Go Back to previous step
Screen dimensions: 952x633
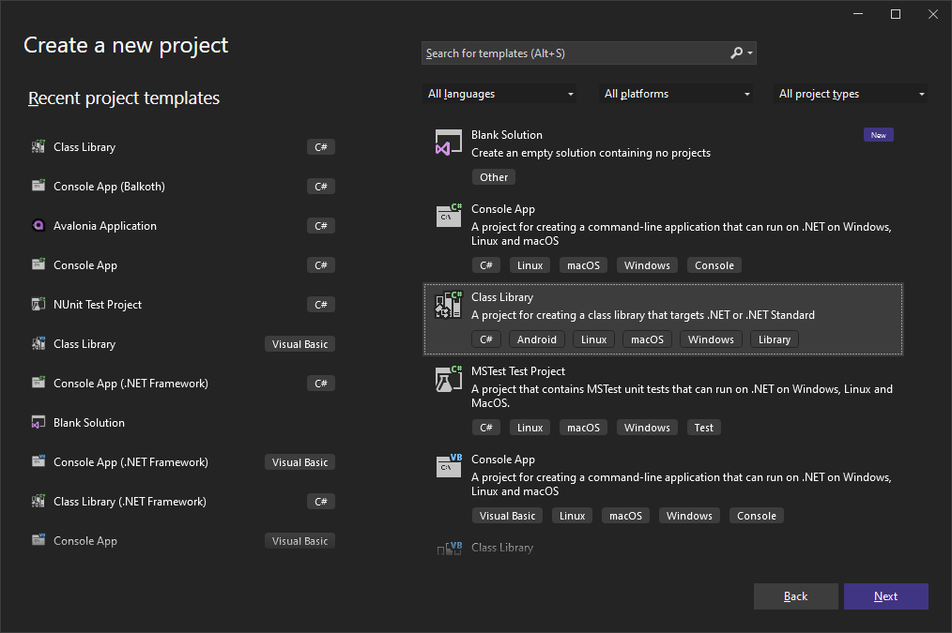point(795,596)
